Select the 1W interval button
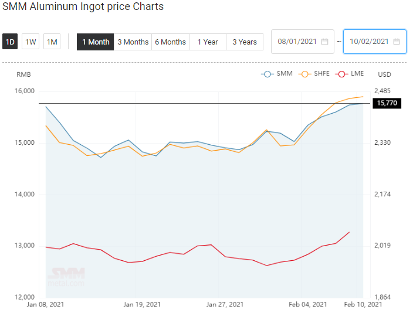Image resolution: width=413 pixels, height=313 pixels. coord(31,42)
